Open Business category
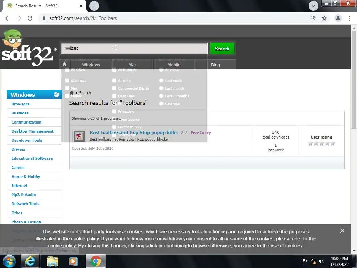Viewport: 357px width, 268px height. (20, 113)
